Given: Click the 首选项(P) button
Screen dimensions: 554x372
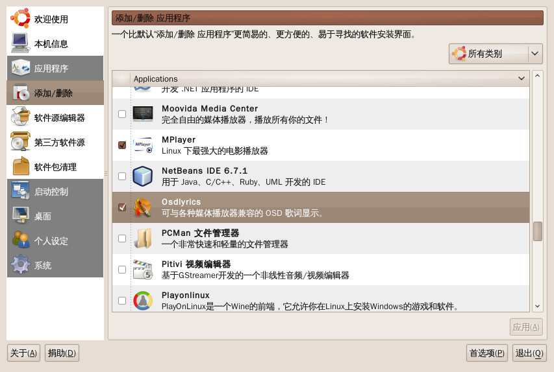Looking at the screenshot, I should [487, 353].
